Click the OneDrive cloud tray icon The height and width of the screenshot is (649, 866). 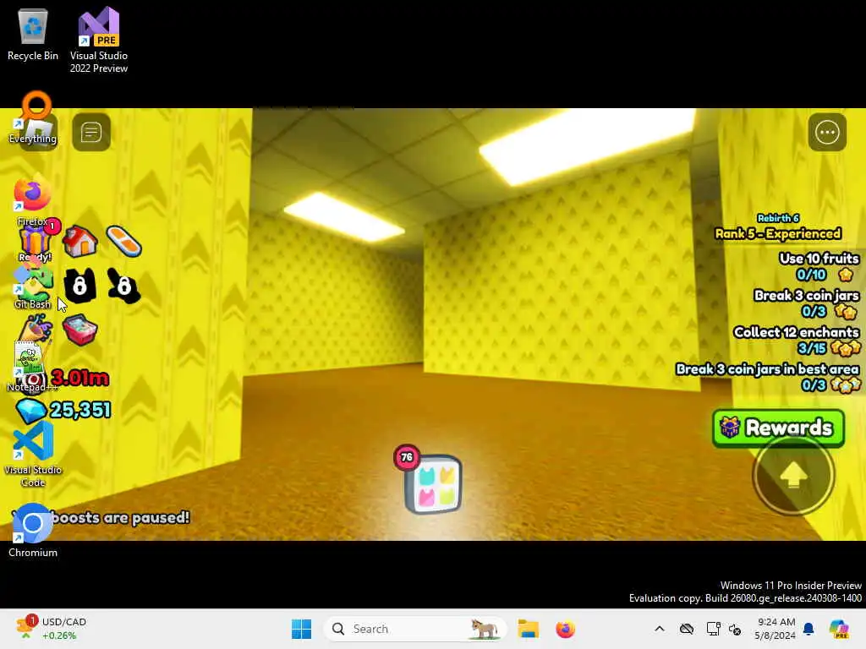[x=687, y=629]
